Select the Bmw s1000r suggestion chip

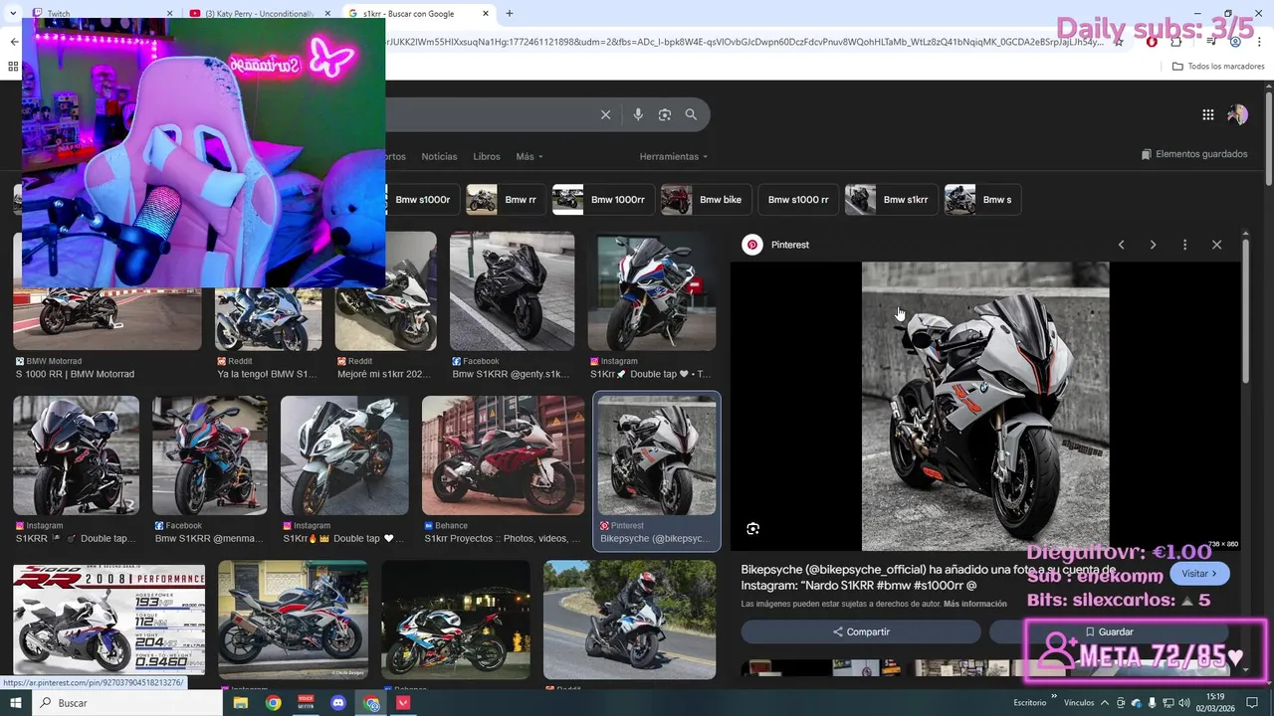tap(422, 199)
